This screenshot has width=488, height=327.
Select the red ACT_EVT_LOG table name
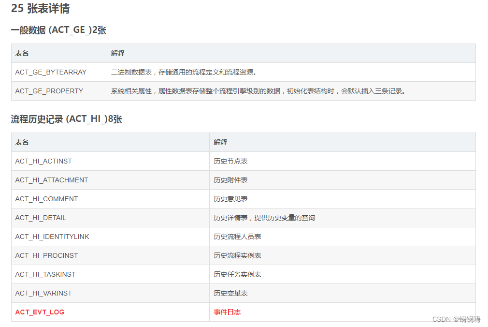39,312
